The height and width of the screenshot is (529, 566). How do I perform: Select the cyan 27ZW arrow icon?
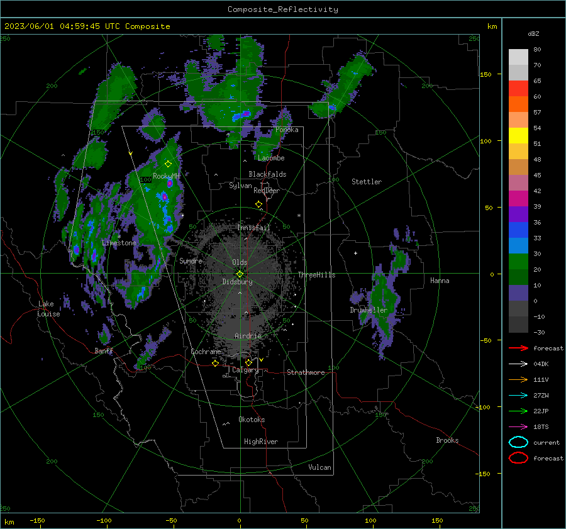[518, 396]
